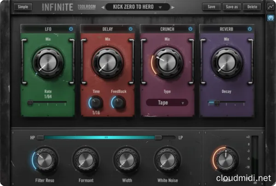Toggle the LFO module power button
The image size is (276, 186).
[71, 29]
